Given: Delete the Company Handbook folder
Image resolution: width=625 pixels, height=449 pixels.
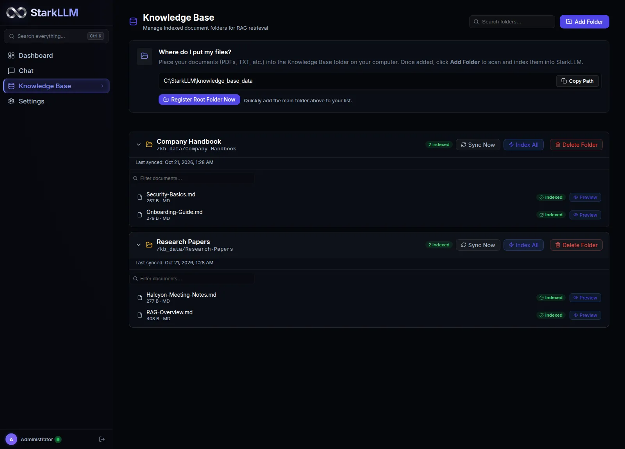Looking at the screenshot, I should [576, 145].
